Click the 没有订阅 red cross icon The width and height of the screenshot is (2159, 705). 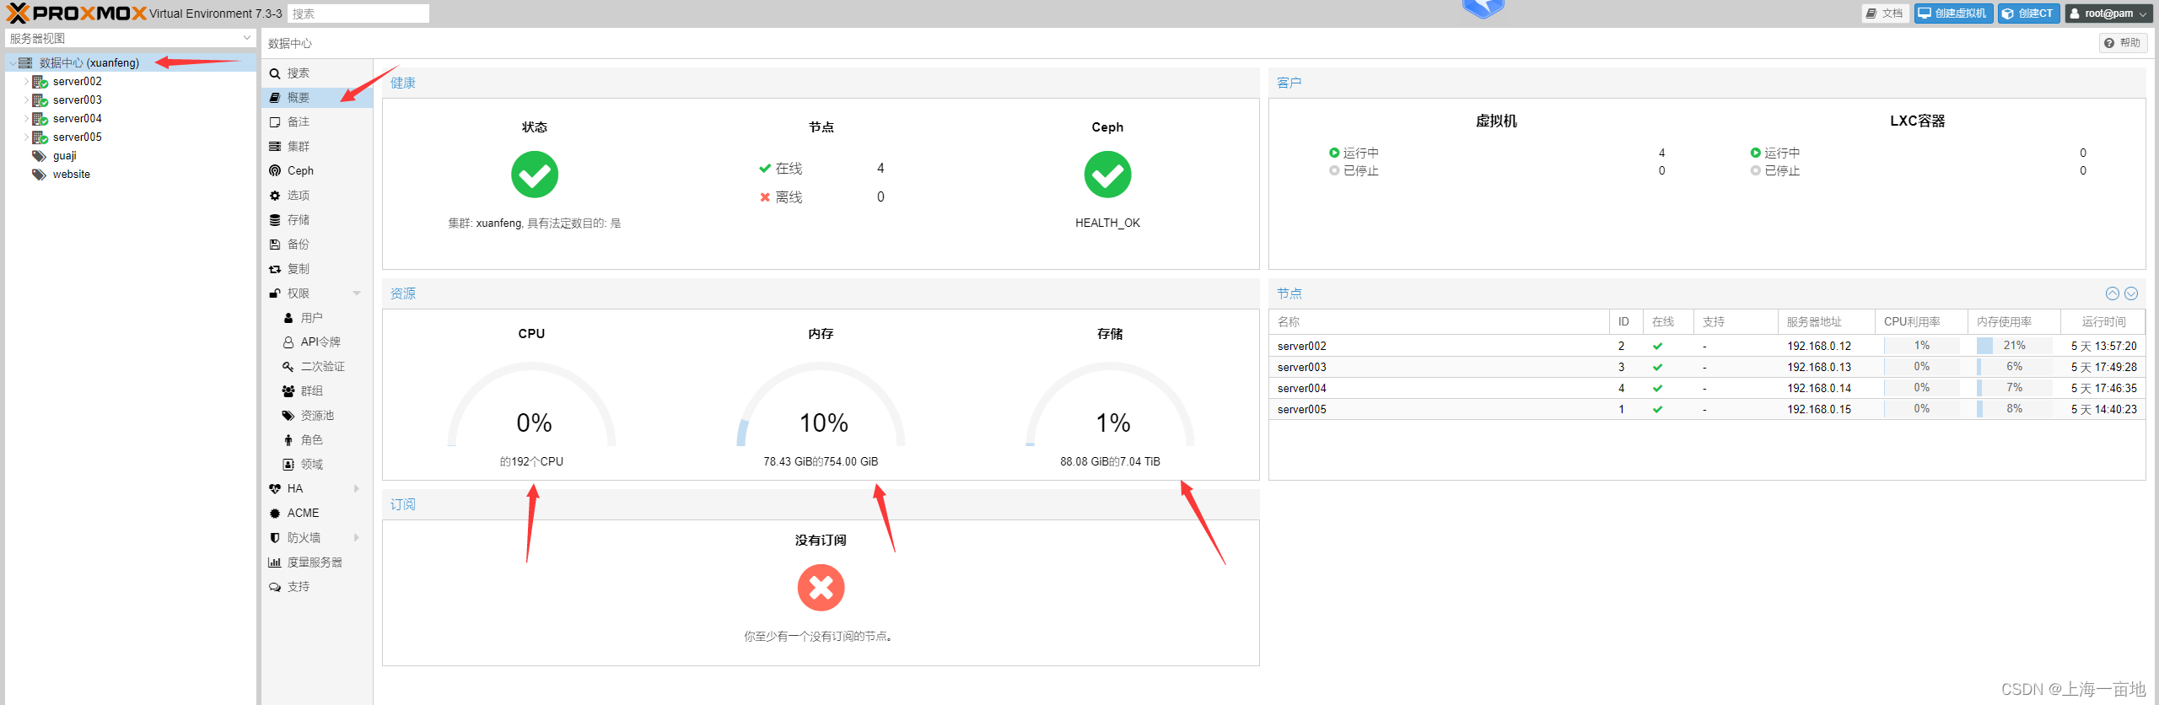tap(821, 588)
